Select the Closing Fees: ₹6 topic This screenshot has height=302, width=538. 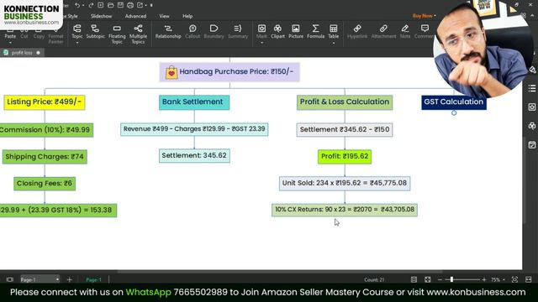pyautogui.click(x=45, y=184)
